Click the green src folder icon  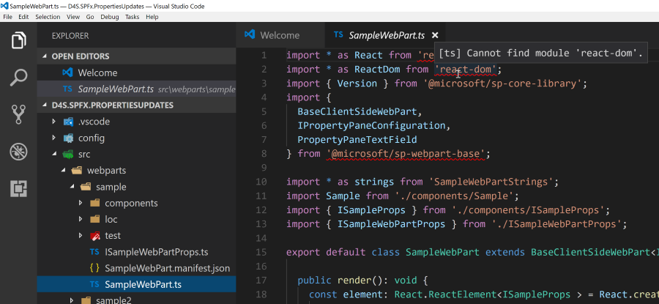coord(68,155)
